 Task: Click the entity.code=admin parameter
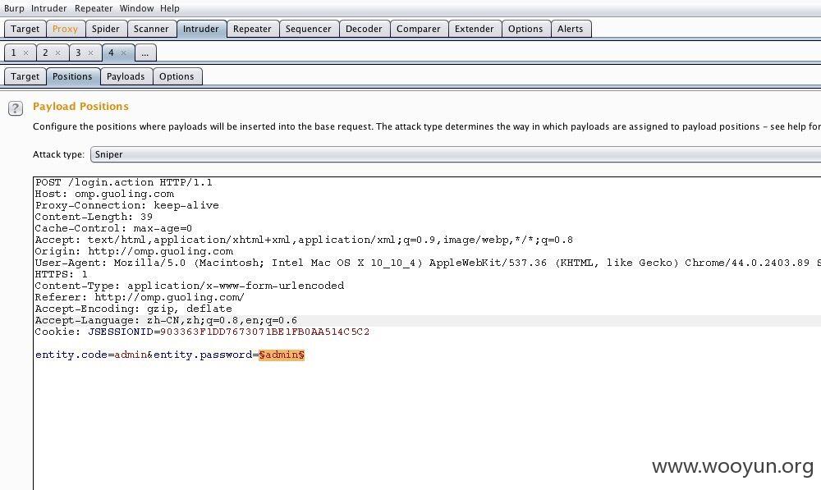click(x=91, y=355)
